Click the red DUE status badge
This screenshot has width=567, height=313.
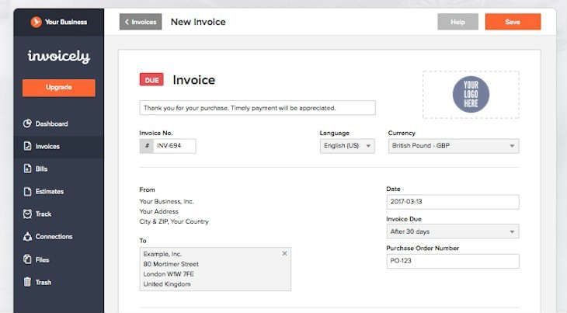pyautogui.click(x=151, y=80)
